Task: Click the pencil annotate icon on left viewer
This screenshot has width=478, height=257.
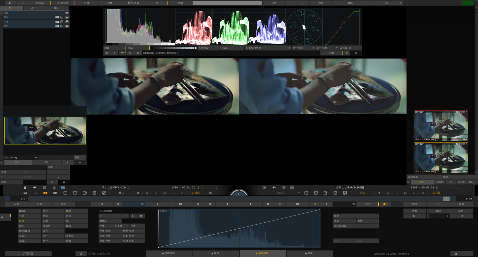Action: point(54,187)
